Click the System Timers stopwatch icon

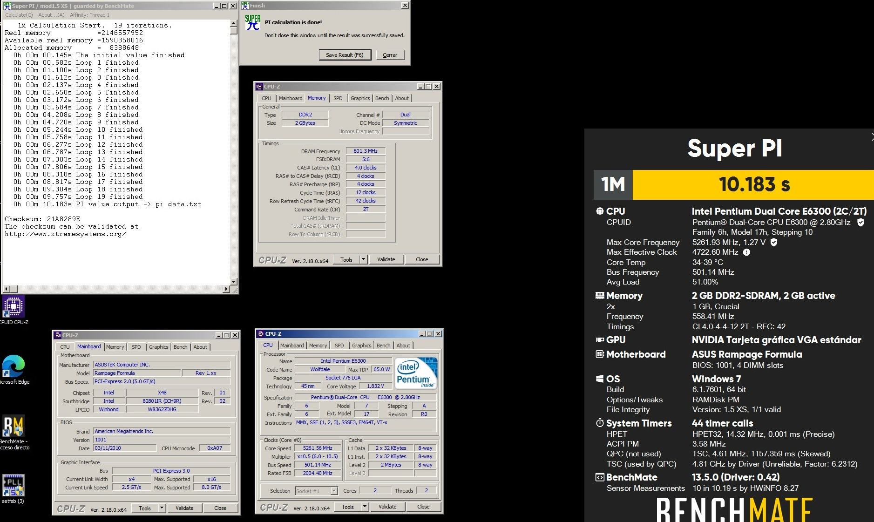pos(600,423)
